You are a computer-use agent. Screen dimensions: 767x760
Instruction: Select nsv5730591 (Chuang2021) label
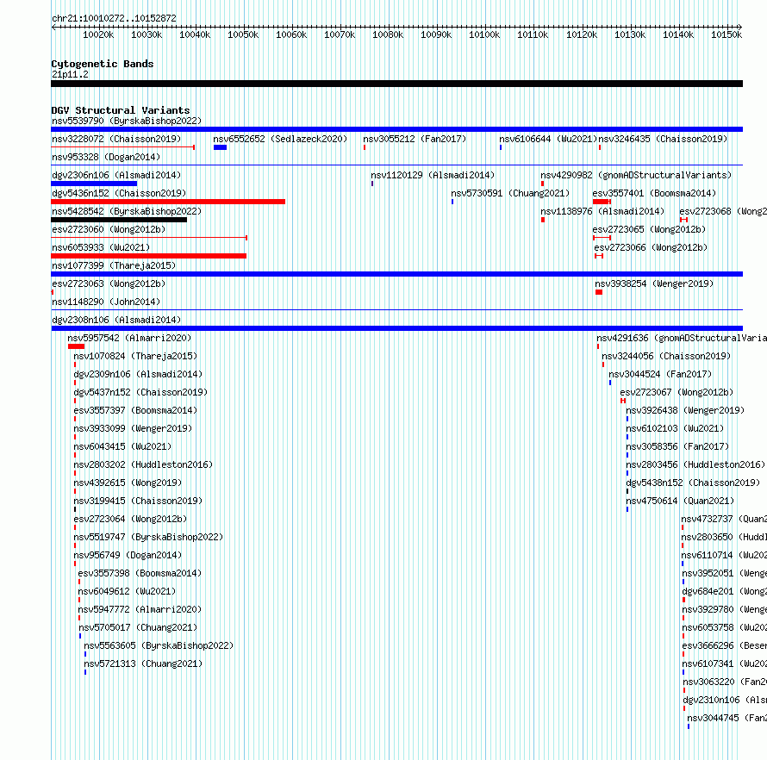click(x=511, y=193)
